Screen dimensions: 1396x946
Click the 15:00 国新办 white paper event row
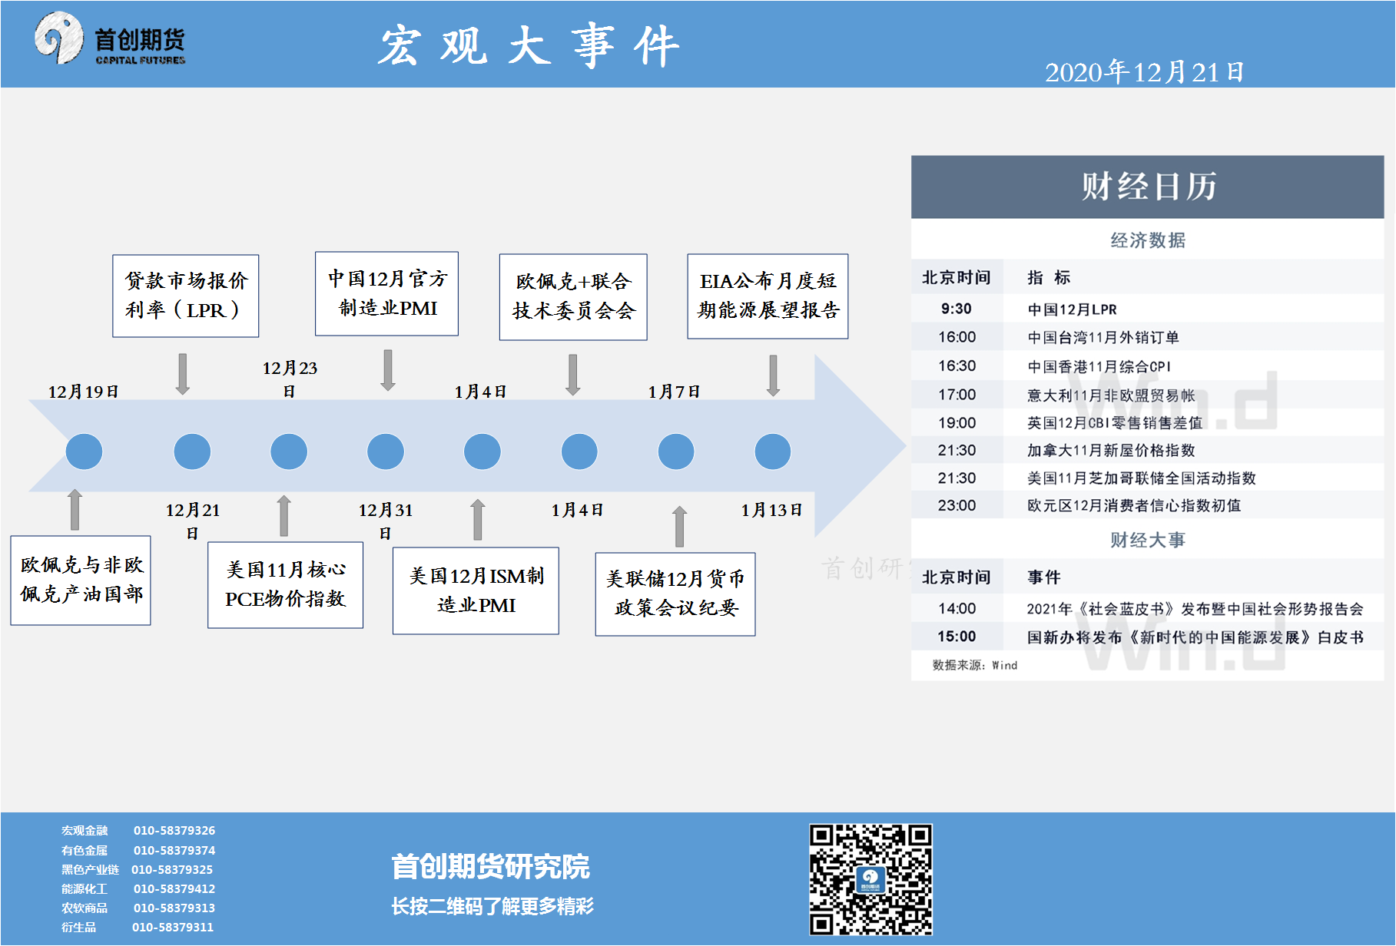pos(1147,637)
